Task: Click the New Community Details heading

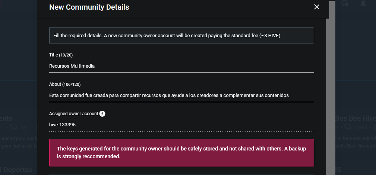Action: click(89, 7)
